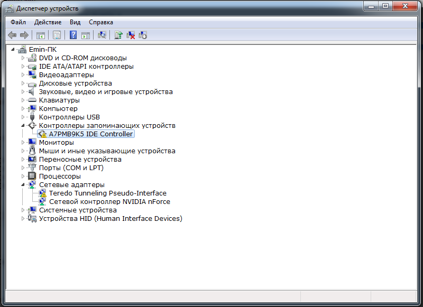This screenshot has height=307, width=423.
Task: Click the speaker icon of Звуковые устройства
Action: (32, 91)
